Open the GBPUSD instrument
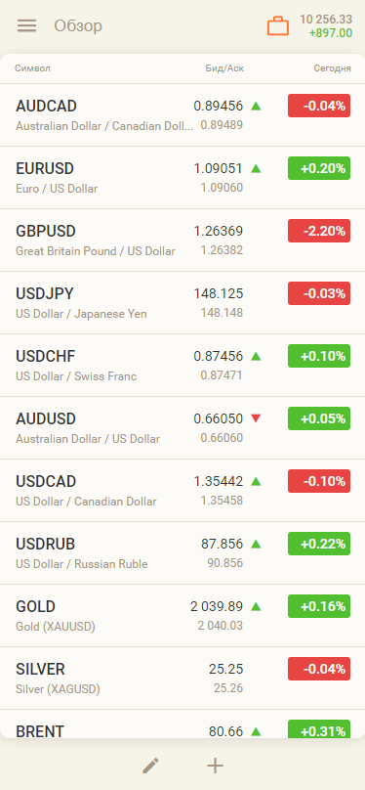This screenshot has width=365, height=790. 182,241
